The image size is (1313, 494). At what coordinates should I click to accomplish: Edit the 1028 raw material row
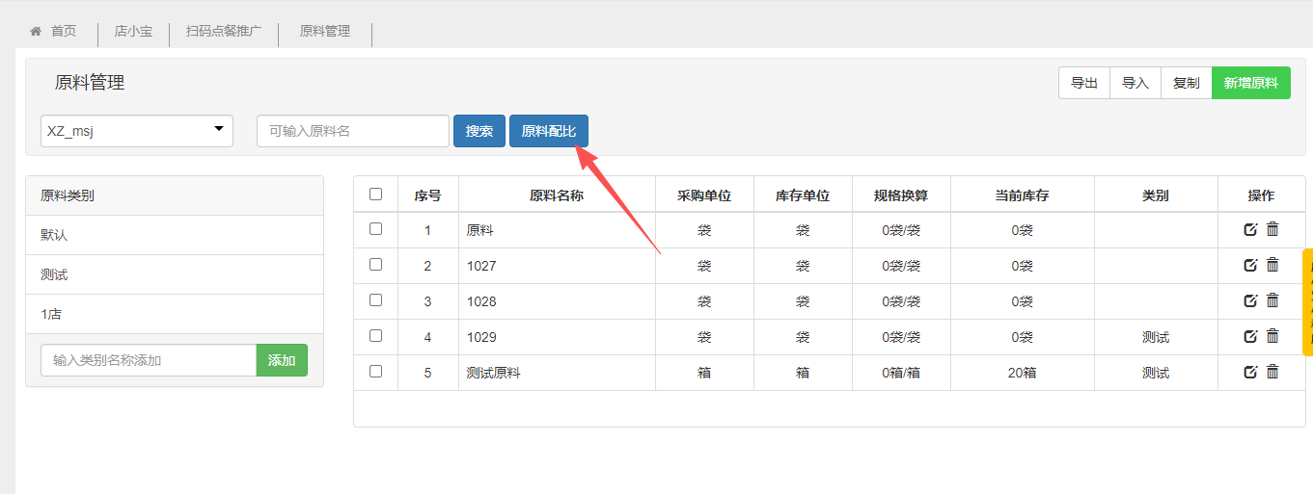[x=1250, y=300]
